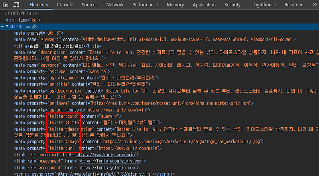Select the twitter:card meta node
319x176 pixels.
67,116
